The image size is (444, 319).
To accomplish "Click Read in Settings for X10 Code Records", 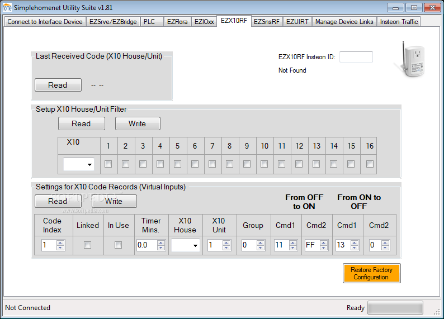I will pyautogui.click(x=58, y=201).
